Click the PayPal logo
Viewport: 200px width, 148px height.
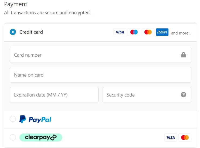click(35, 119)
